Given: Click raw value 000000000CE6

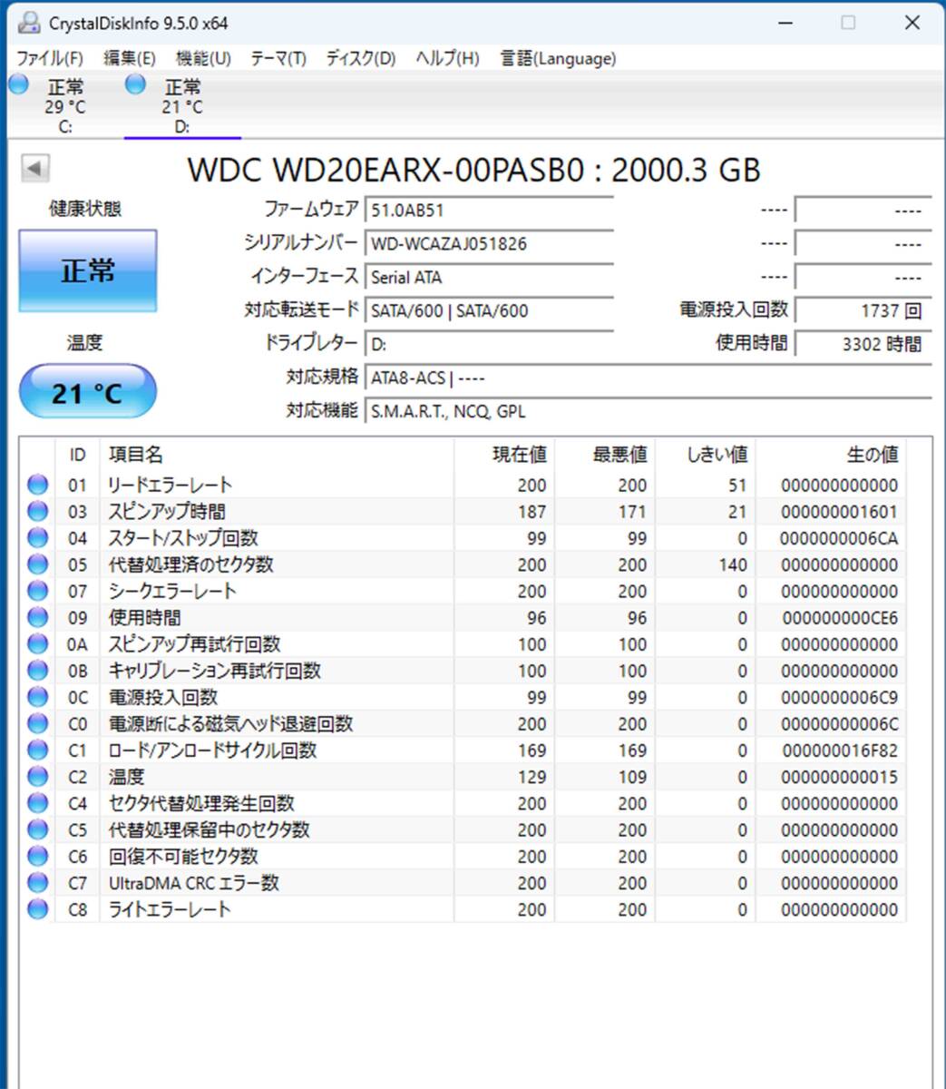Looking at the screenshot, I should (x=839, y=617).
